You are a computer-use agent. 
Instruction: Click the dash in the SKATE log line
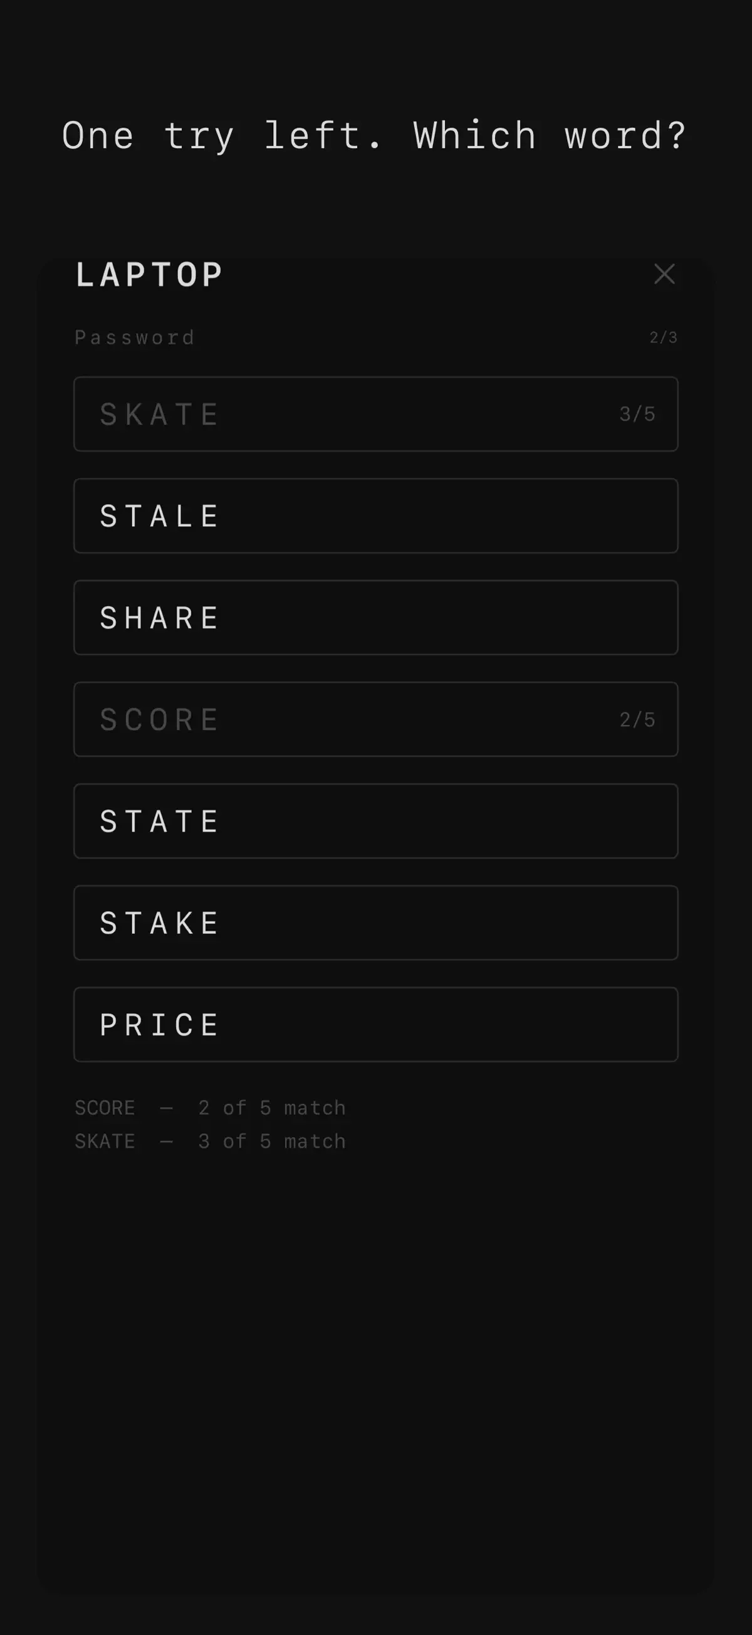(x=166, y=1142)
